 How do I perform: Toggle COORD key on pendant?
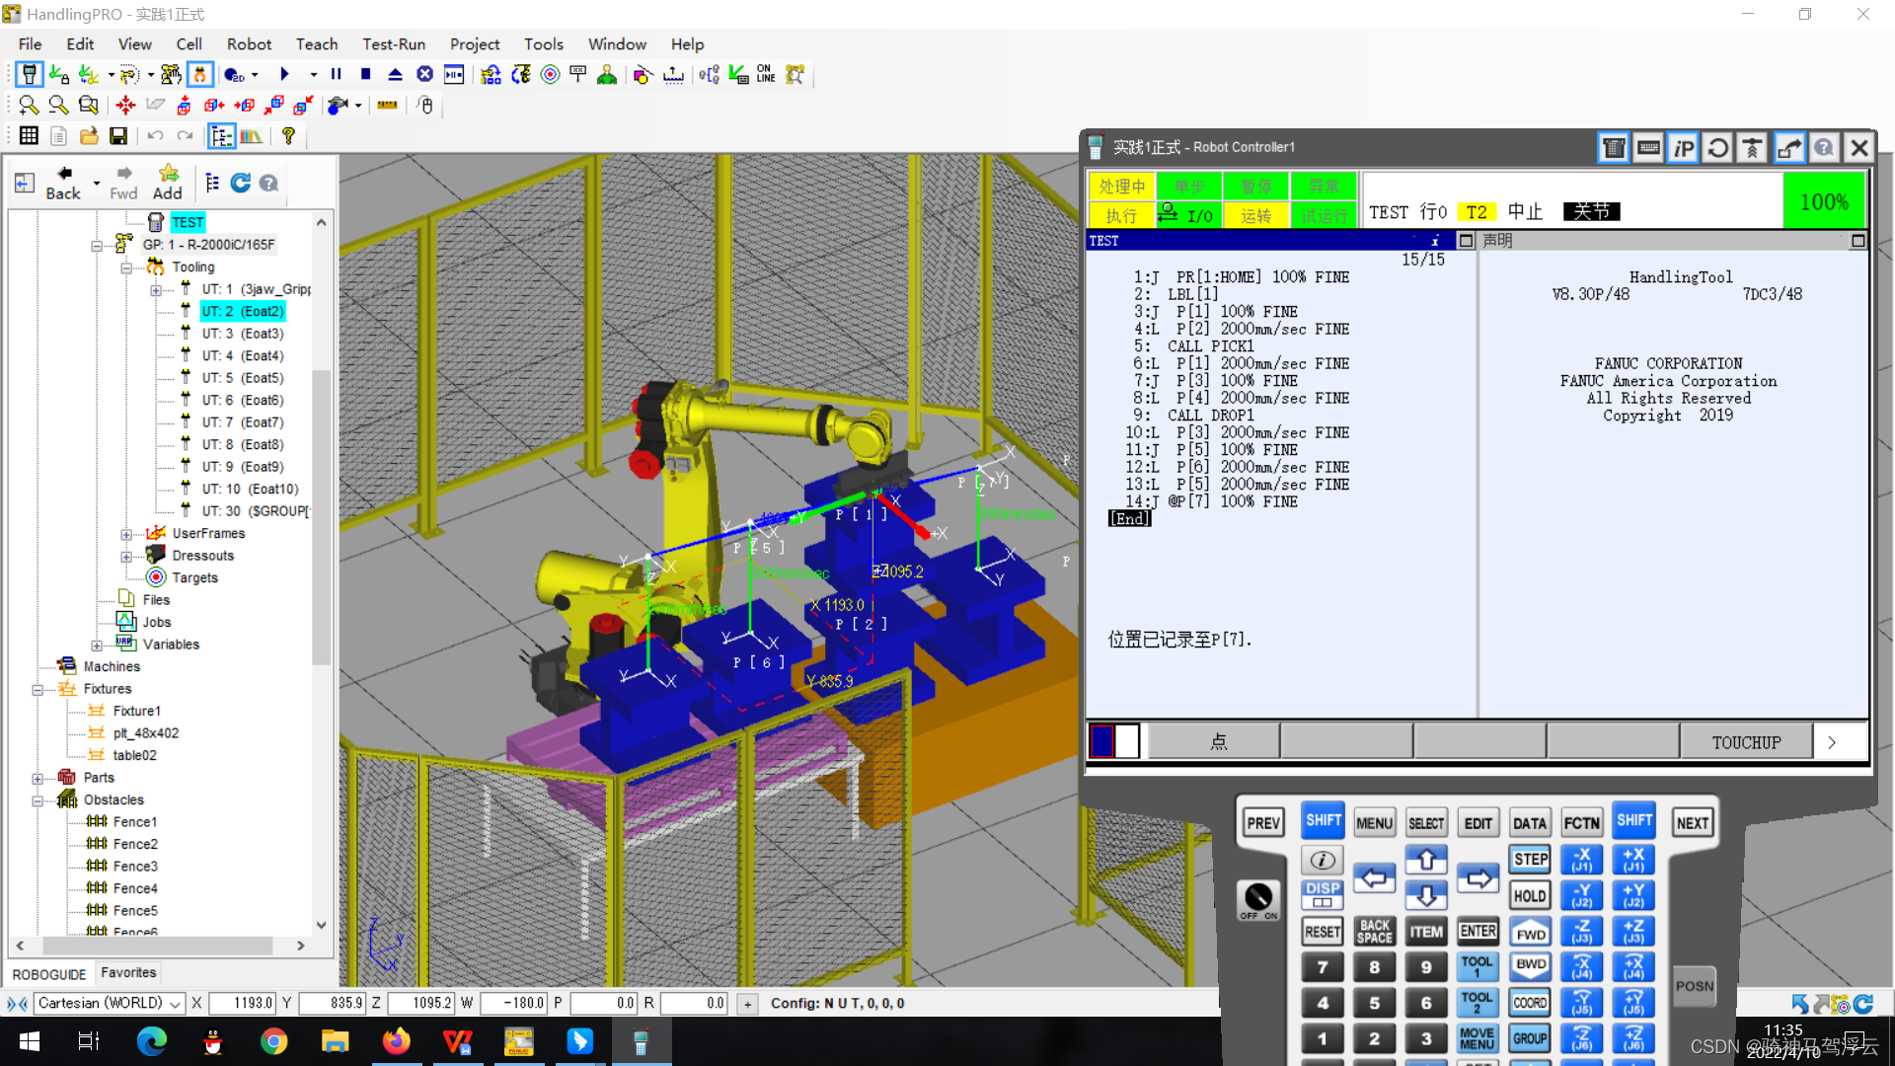(1530, 1003)
